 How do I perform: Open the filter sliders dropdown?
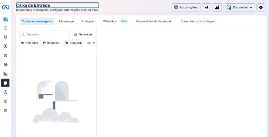click(91, 43)
